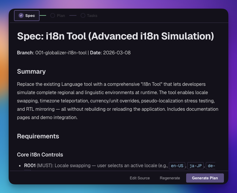
Task: Click the checkmark icon beside Spec
Action: [21, 15]
